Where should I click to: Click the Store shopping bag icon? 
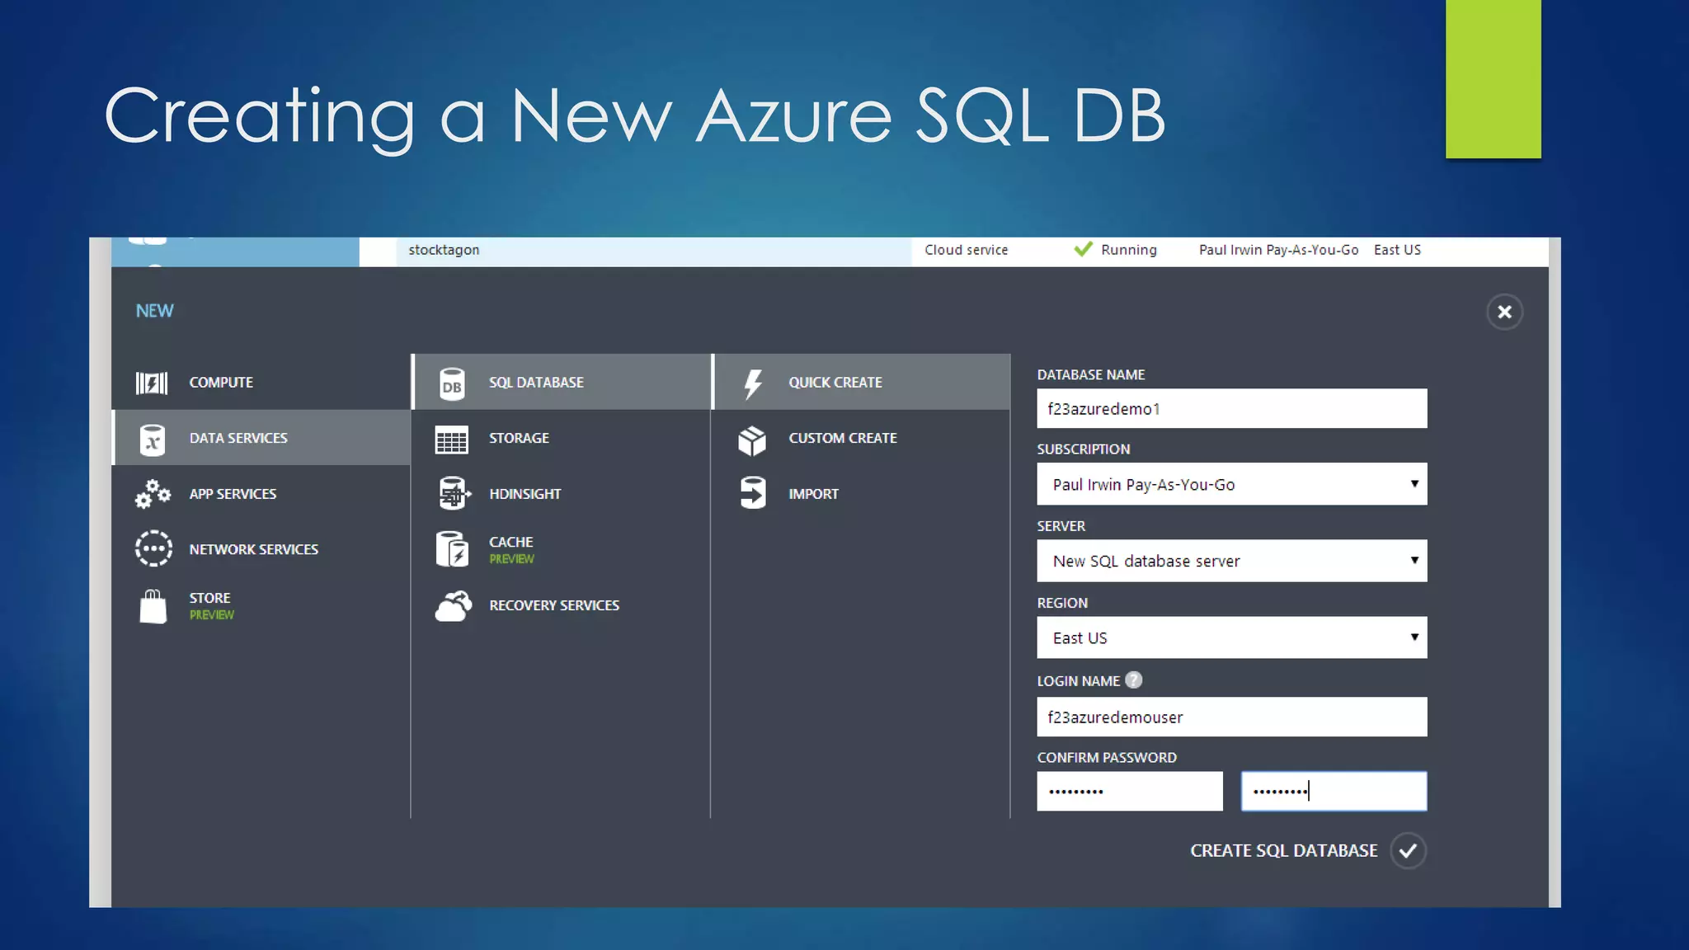click(x=153, y=606)
